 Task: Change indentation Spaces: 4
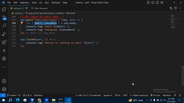108,95
